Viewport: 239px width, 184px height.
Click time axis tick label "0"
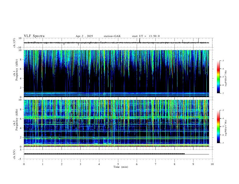click(x=24, y=164)
